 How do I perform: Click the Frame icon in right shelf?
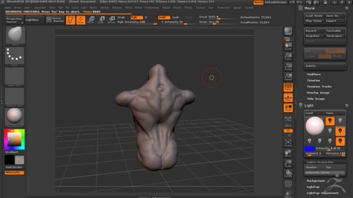click(288, 143)
